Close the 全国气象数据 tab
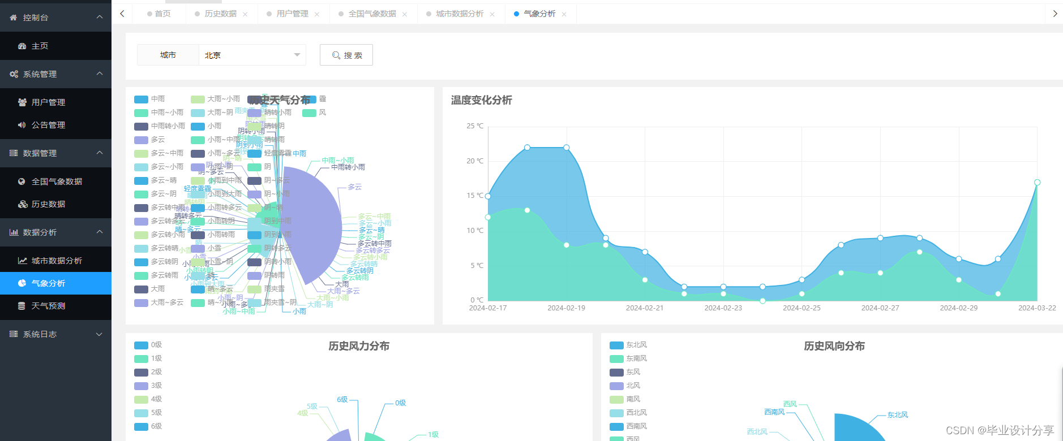Viewport: 1063px width, 441px height. (x=405, y=14)
